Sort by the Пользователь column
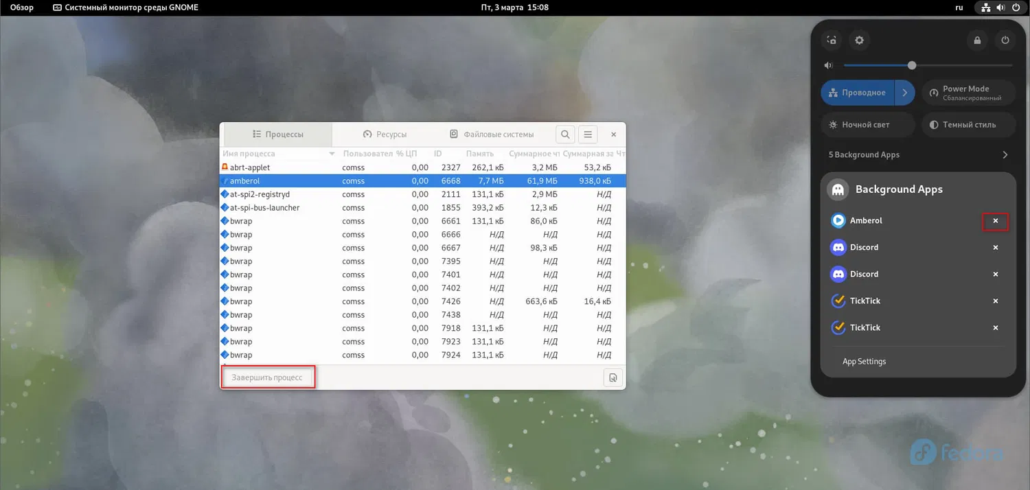The height and width of the screenshot is (490, 1030). pyautogui.click(x=368, y=154)
